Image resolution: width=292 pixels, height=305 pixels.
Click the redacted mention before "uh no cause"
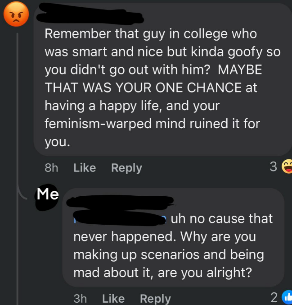click(x=121, y=219)
